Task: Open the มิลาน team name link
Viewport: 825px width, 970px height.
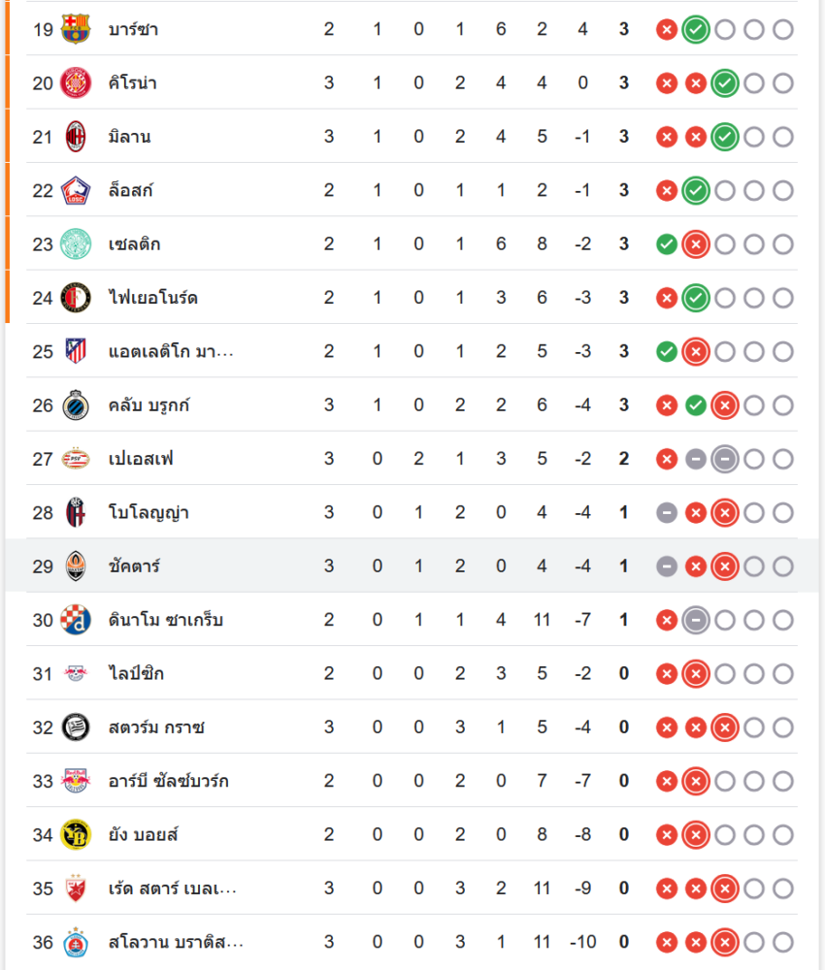Action: [129, 137]
